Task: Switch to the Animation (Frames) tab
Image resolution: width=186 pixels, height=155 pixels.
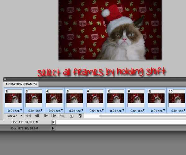Action: tap(21, 84)
